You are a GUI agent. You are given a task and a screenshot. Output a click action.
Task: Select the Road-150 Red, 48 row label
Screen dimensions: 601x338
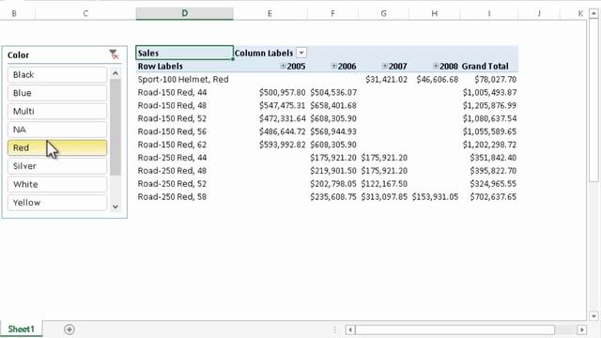[x=172, y=105]
